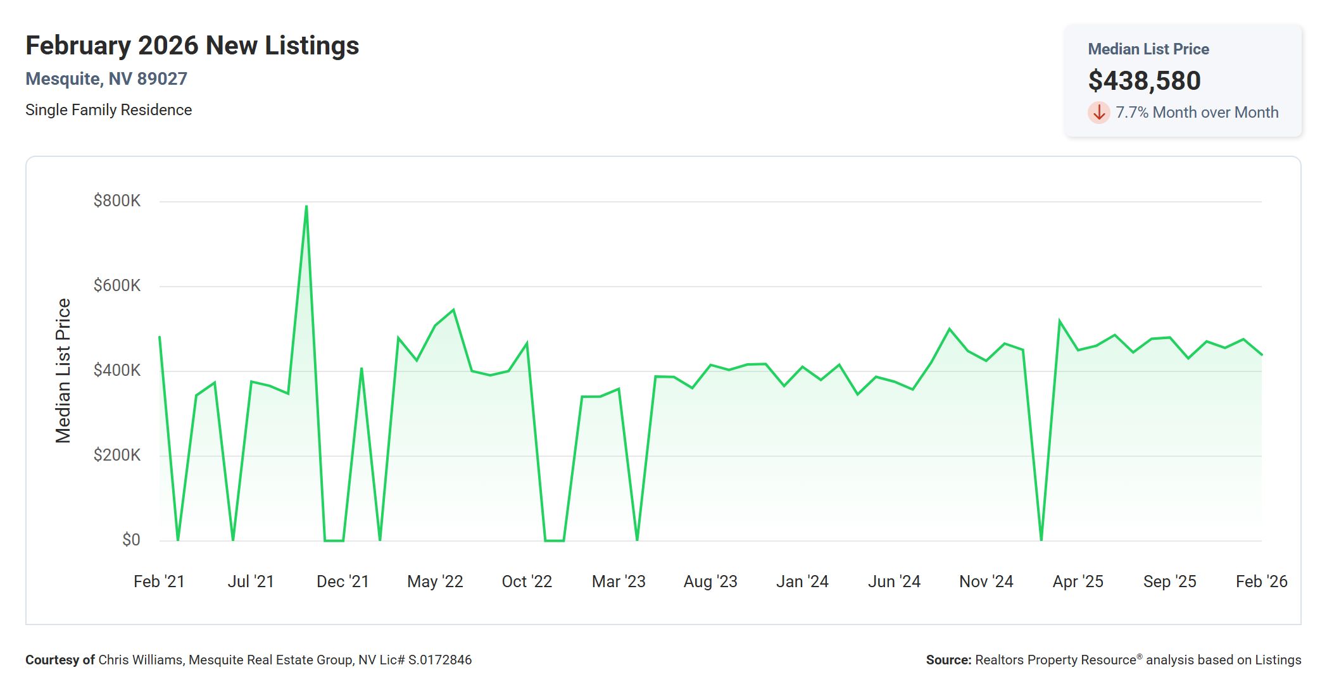Viewport: 1327px width, 696px height.
Task: Click the Mesquite, NV 89027 location subtitle
Action: click(x=106, y=78)
